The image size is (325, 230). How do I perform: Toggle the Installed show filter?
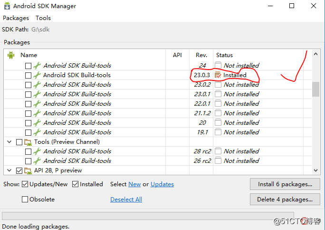tap(75, 184)
